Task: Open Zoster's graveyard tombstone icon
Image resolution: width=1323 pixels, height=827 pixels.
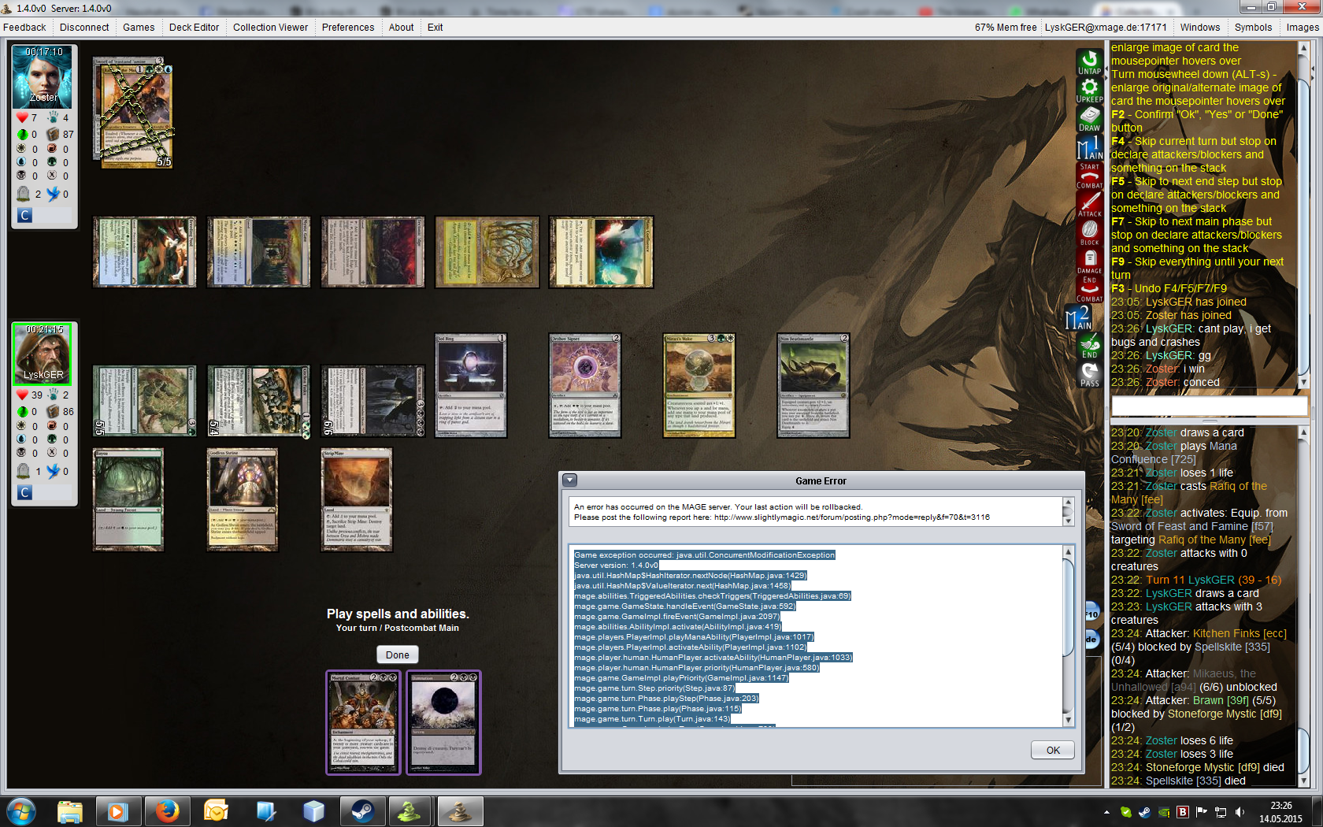Action: 24,194
